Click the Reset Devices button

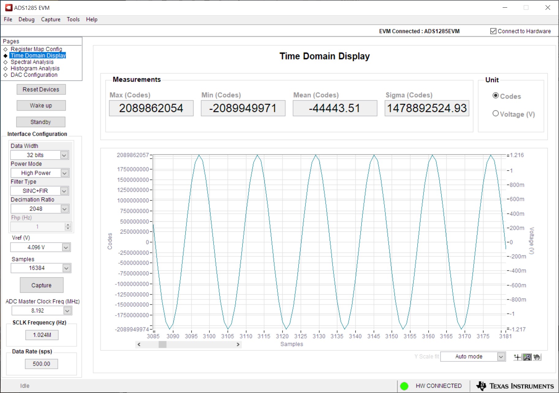(41, 89)
